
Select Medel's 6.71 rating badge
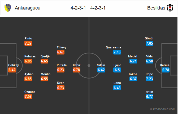coord(133,61)
